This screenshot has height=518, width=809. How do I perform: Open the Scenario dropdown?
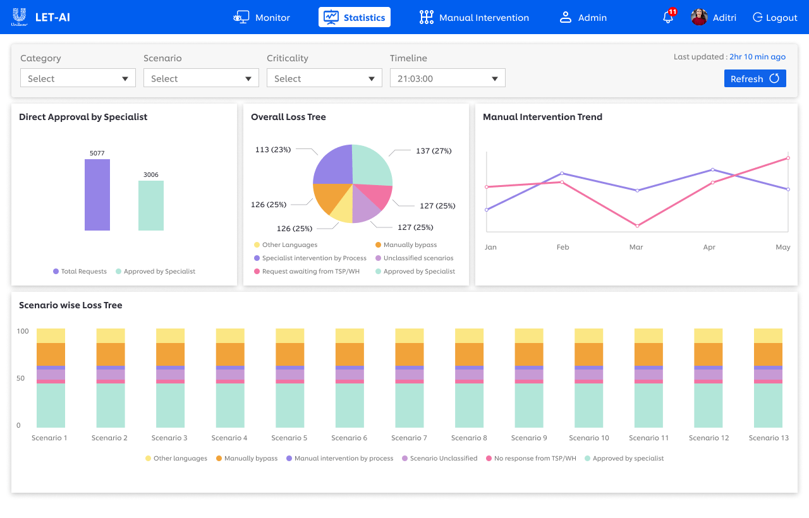point(201,78)
